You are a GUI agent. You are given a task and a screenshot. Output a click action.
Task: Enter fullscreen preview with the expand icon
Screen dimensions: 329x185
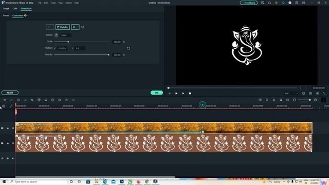(324, 94)
